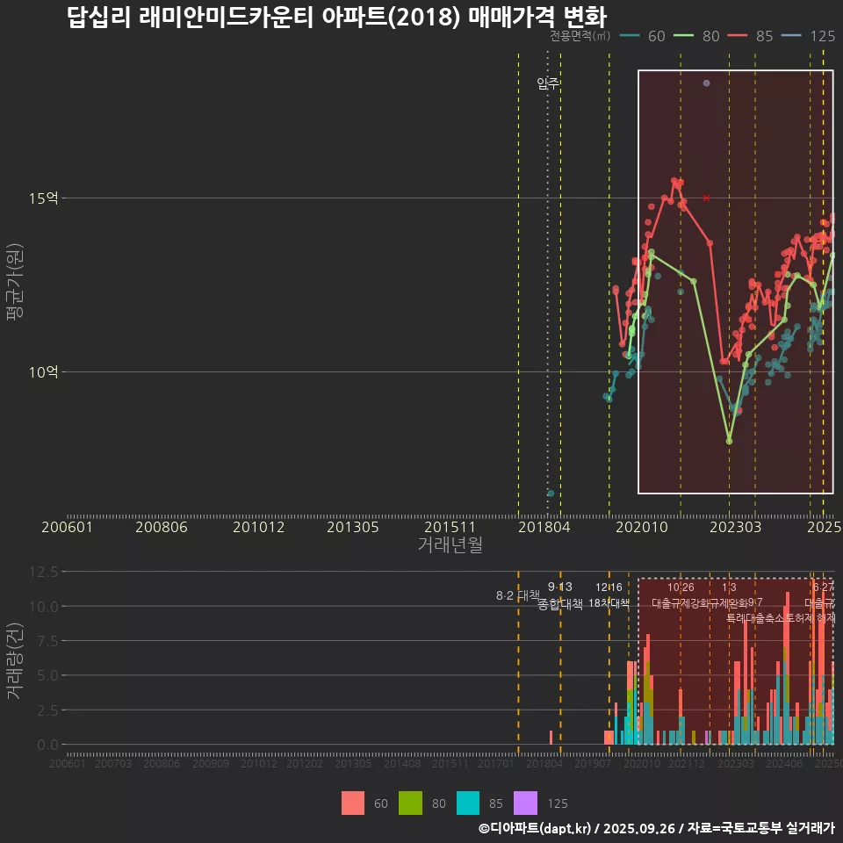Click the 15억 y-axis label
The image size is (843, 843).
tap(44, 198)
